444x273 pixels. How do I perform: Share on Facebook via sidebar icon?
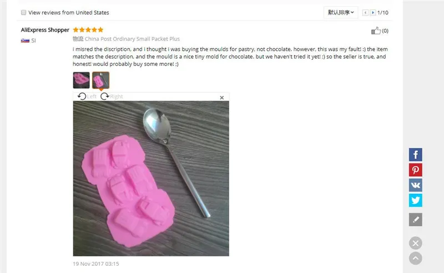[415, 154]
